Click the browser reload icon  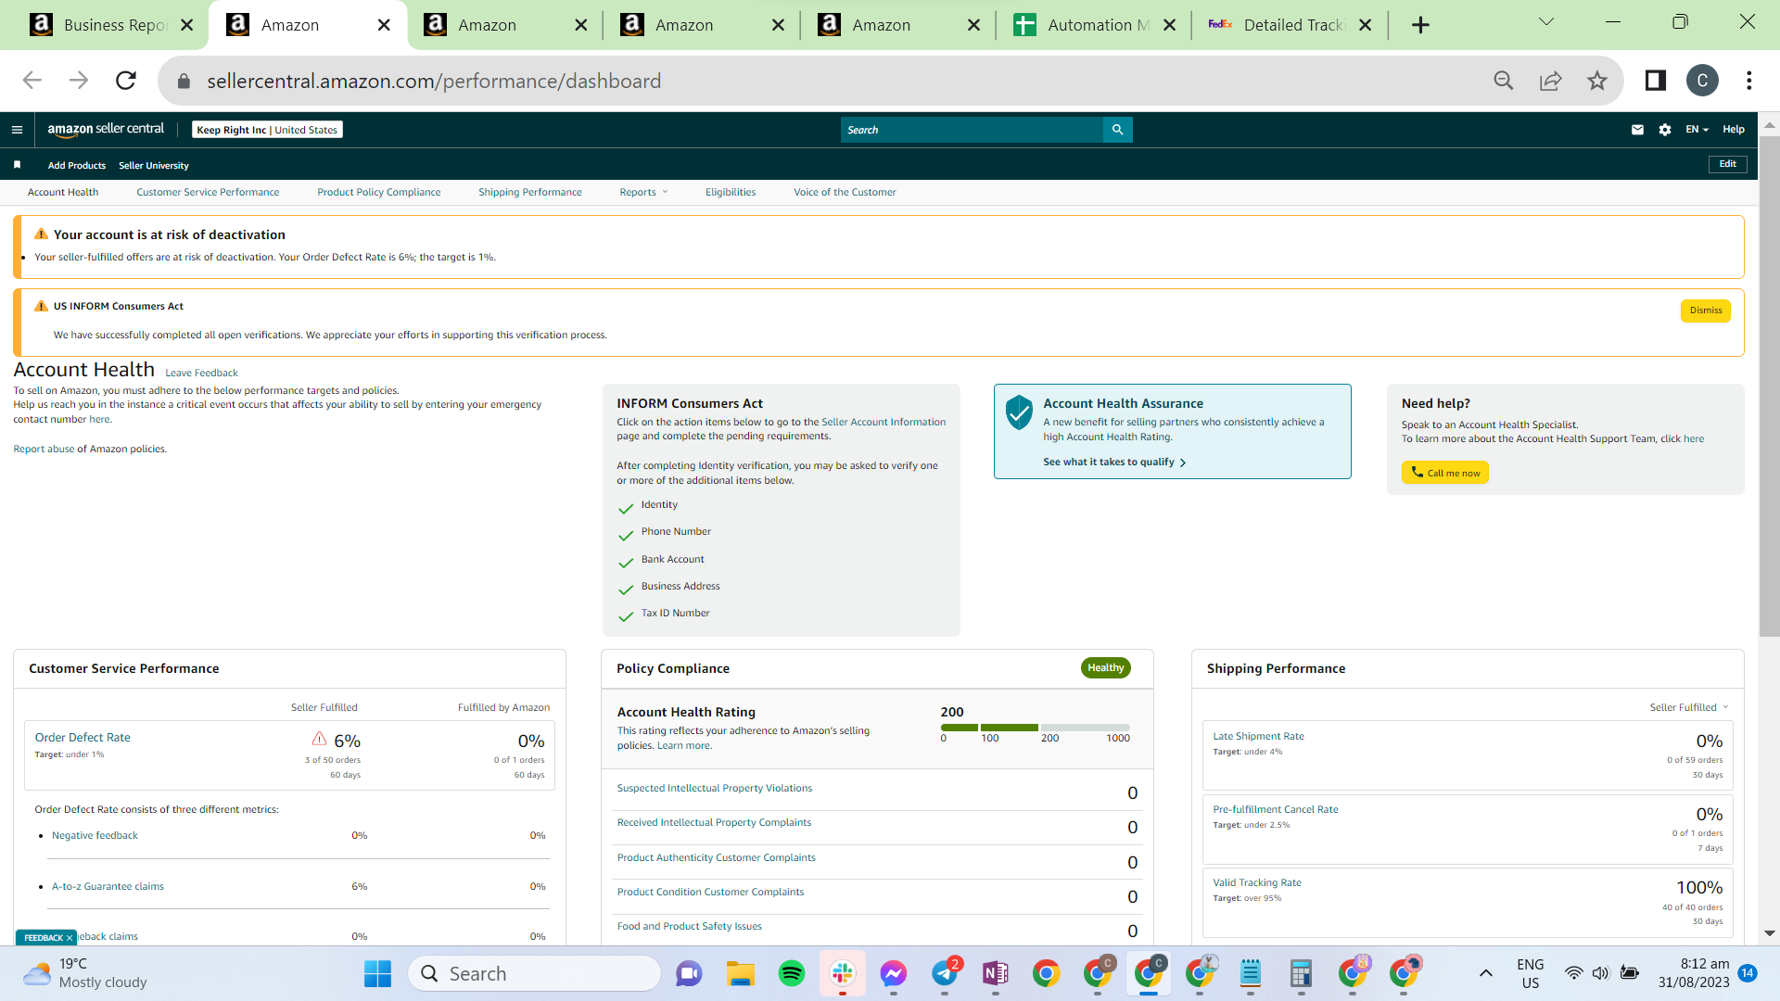click(126, 81)
